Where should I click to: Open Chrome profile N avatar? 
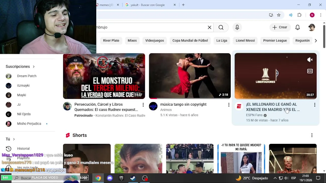click(x=312, y=15)
